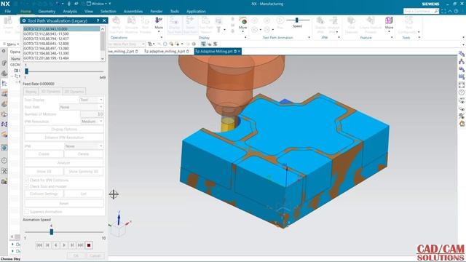Click the dialog help question mark icon
Image resolution: width=466 pixels, height=262 pixels.
tap(98, 20)
